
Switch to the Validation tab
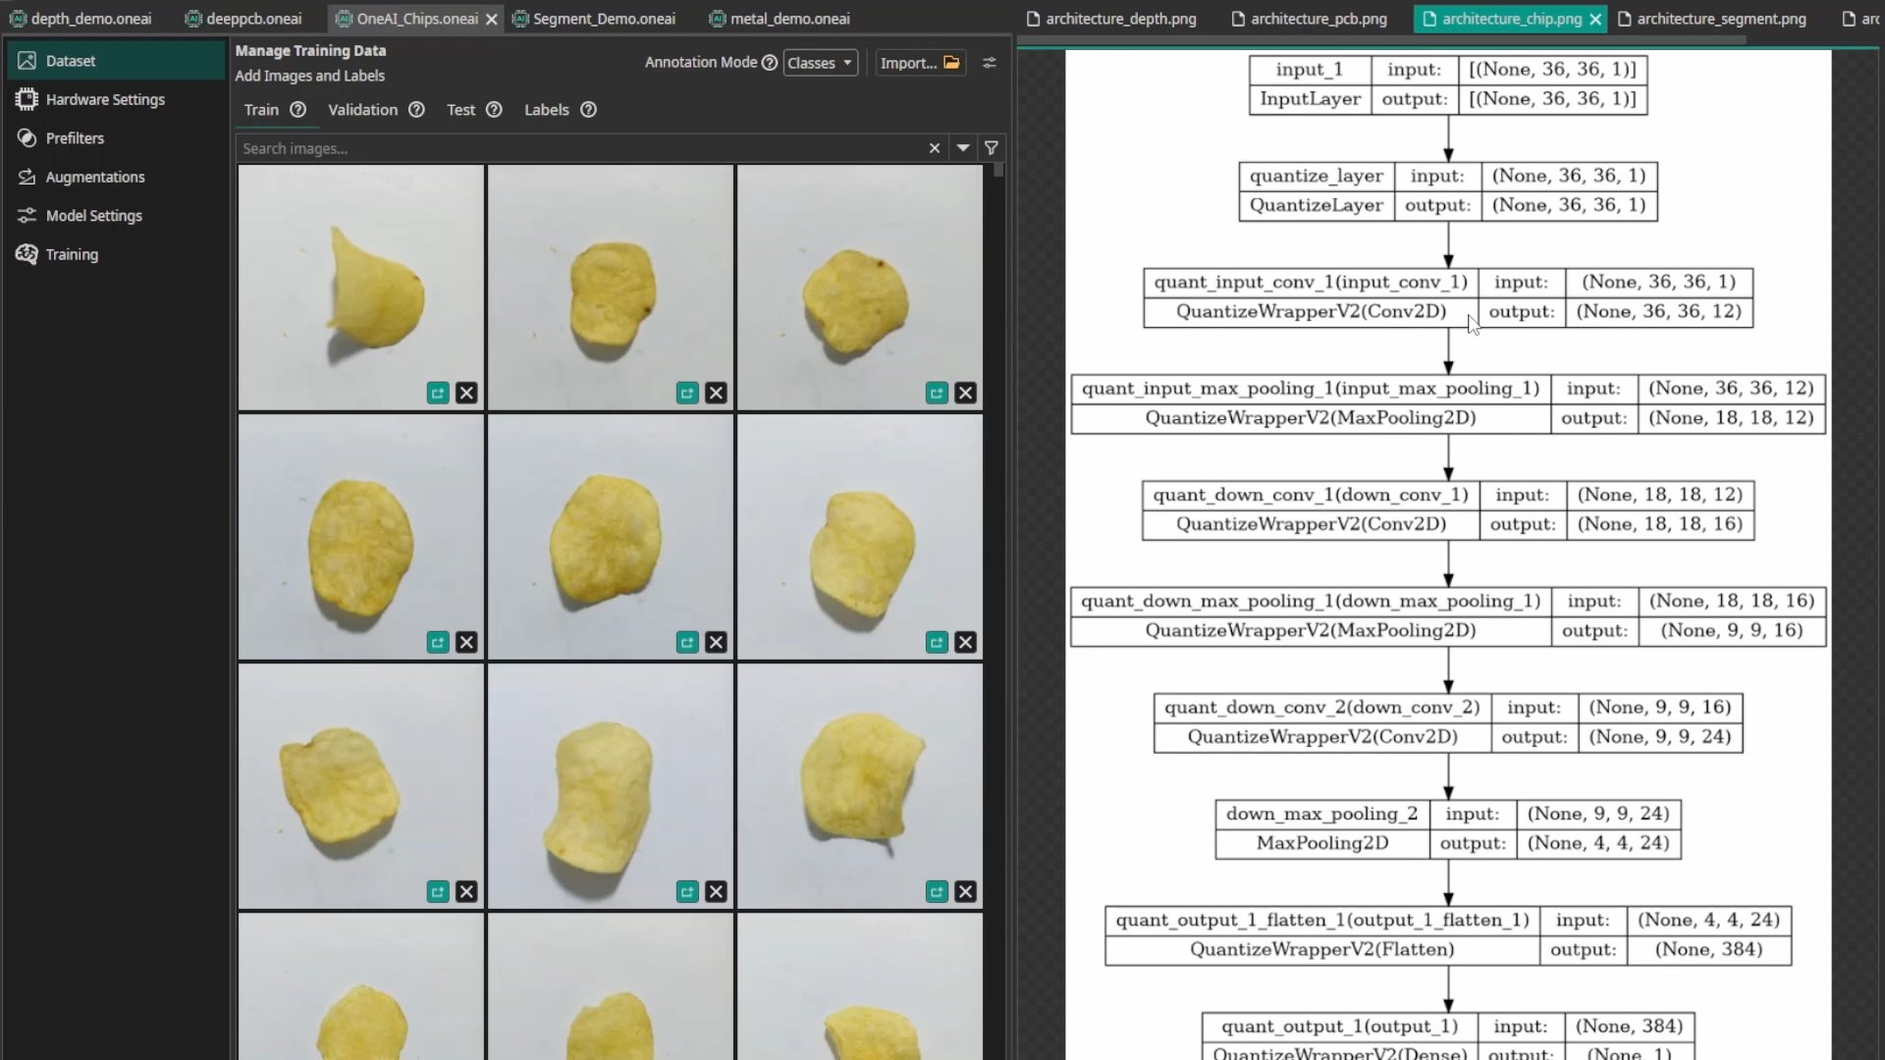coord(362,110)
